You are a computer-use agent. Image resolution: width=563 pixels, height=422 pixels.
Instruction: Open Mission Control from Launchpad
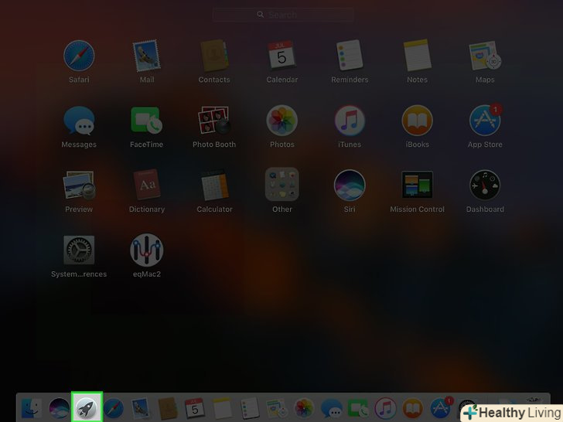417,185
